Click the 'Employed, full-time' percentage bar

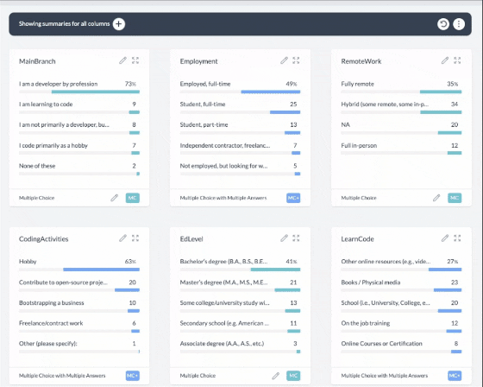click(x=240, y=92)
